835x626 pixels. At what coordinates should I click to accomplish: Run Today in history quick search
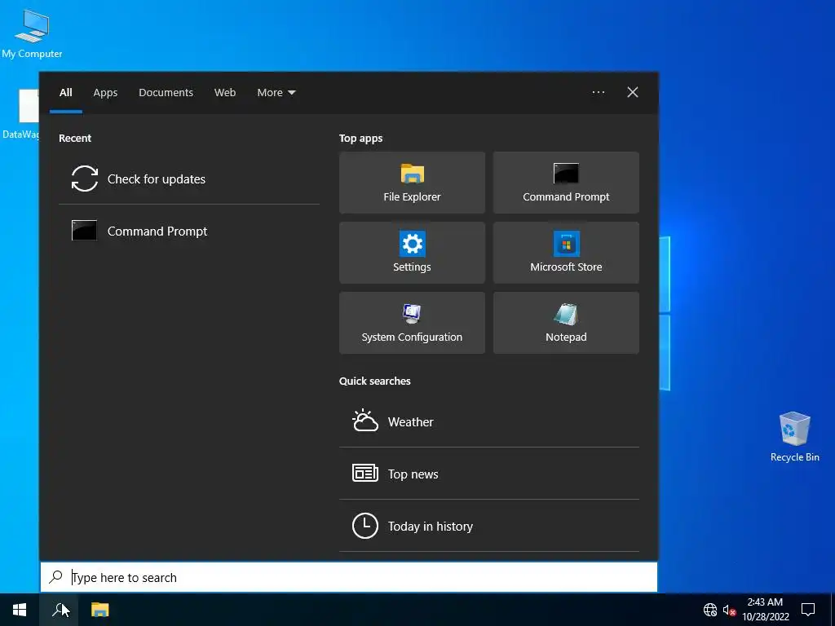(489, 526)
